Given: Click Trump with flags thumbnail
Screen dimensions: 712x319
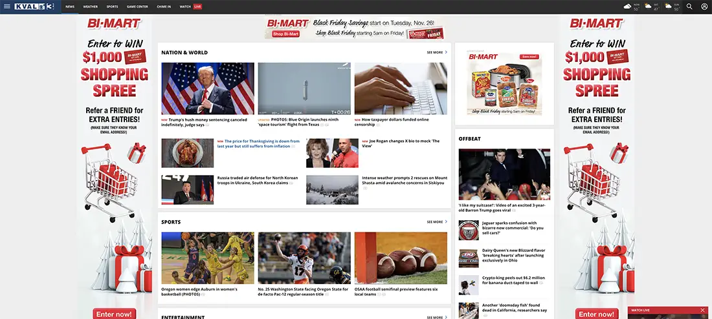Looking at the screenshot, I should click(x=208, y=88).
